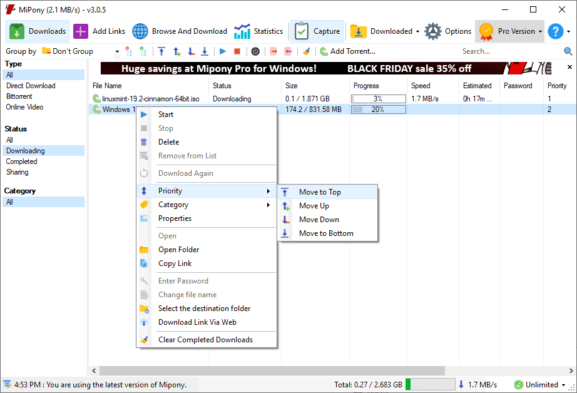Expand the Downloaded dropdown arrow
This screenshot has height=393, width=577.
[x=417, y=32]
